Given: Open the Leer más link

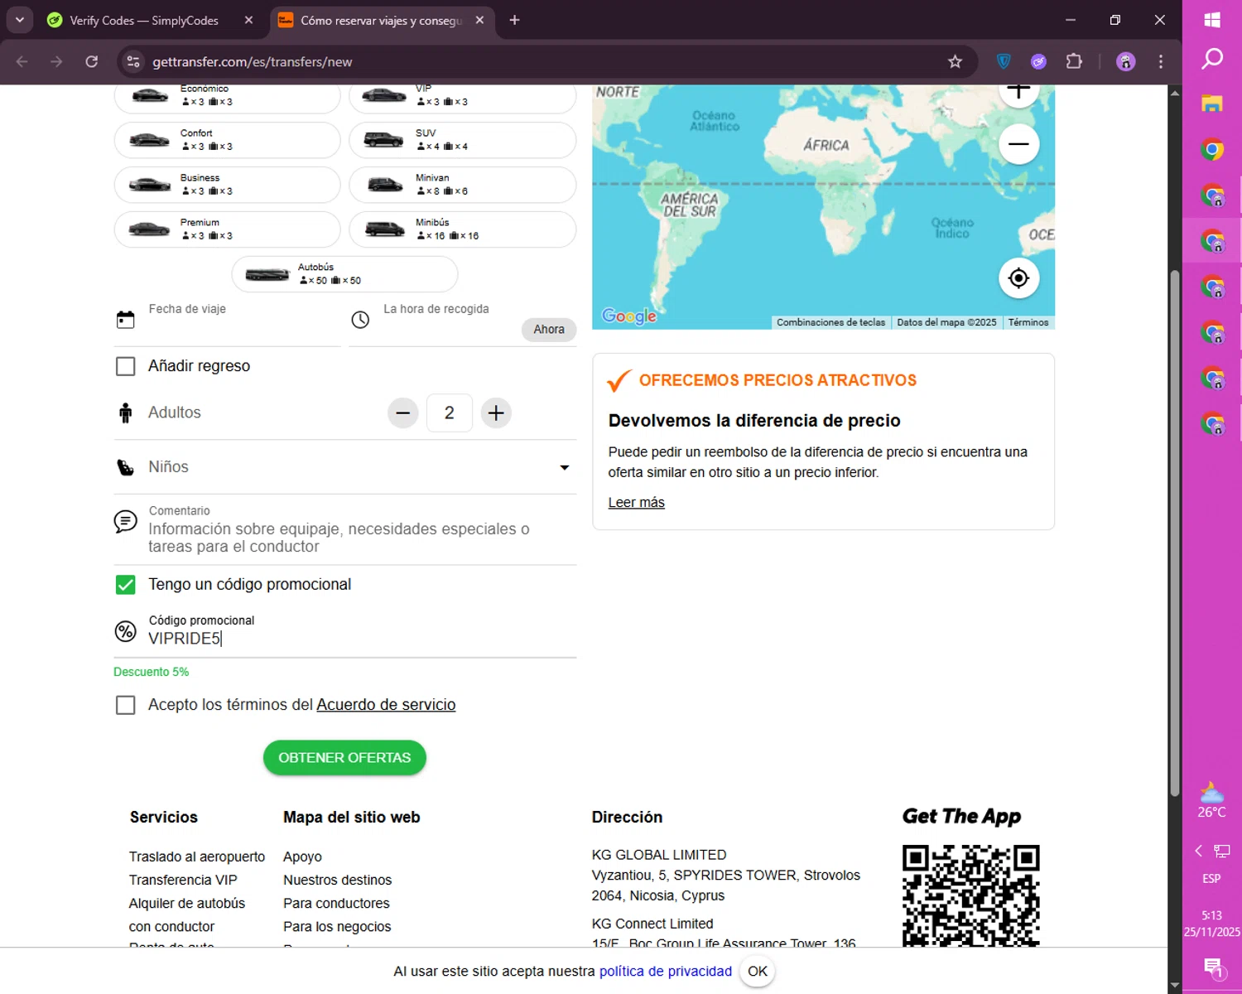Looking at the screenshot, I should pyautogui.click(x=636, y=503).
